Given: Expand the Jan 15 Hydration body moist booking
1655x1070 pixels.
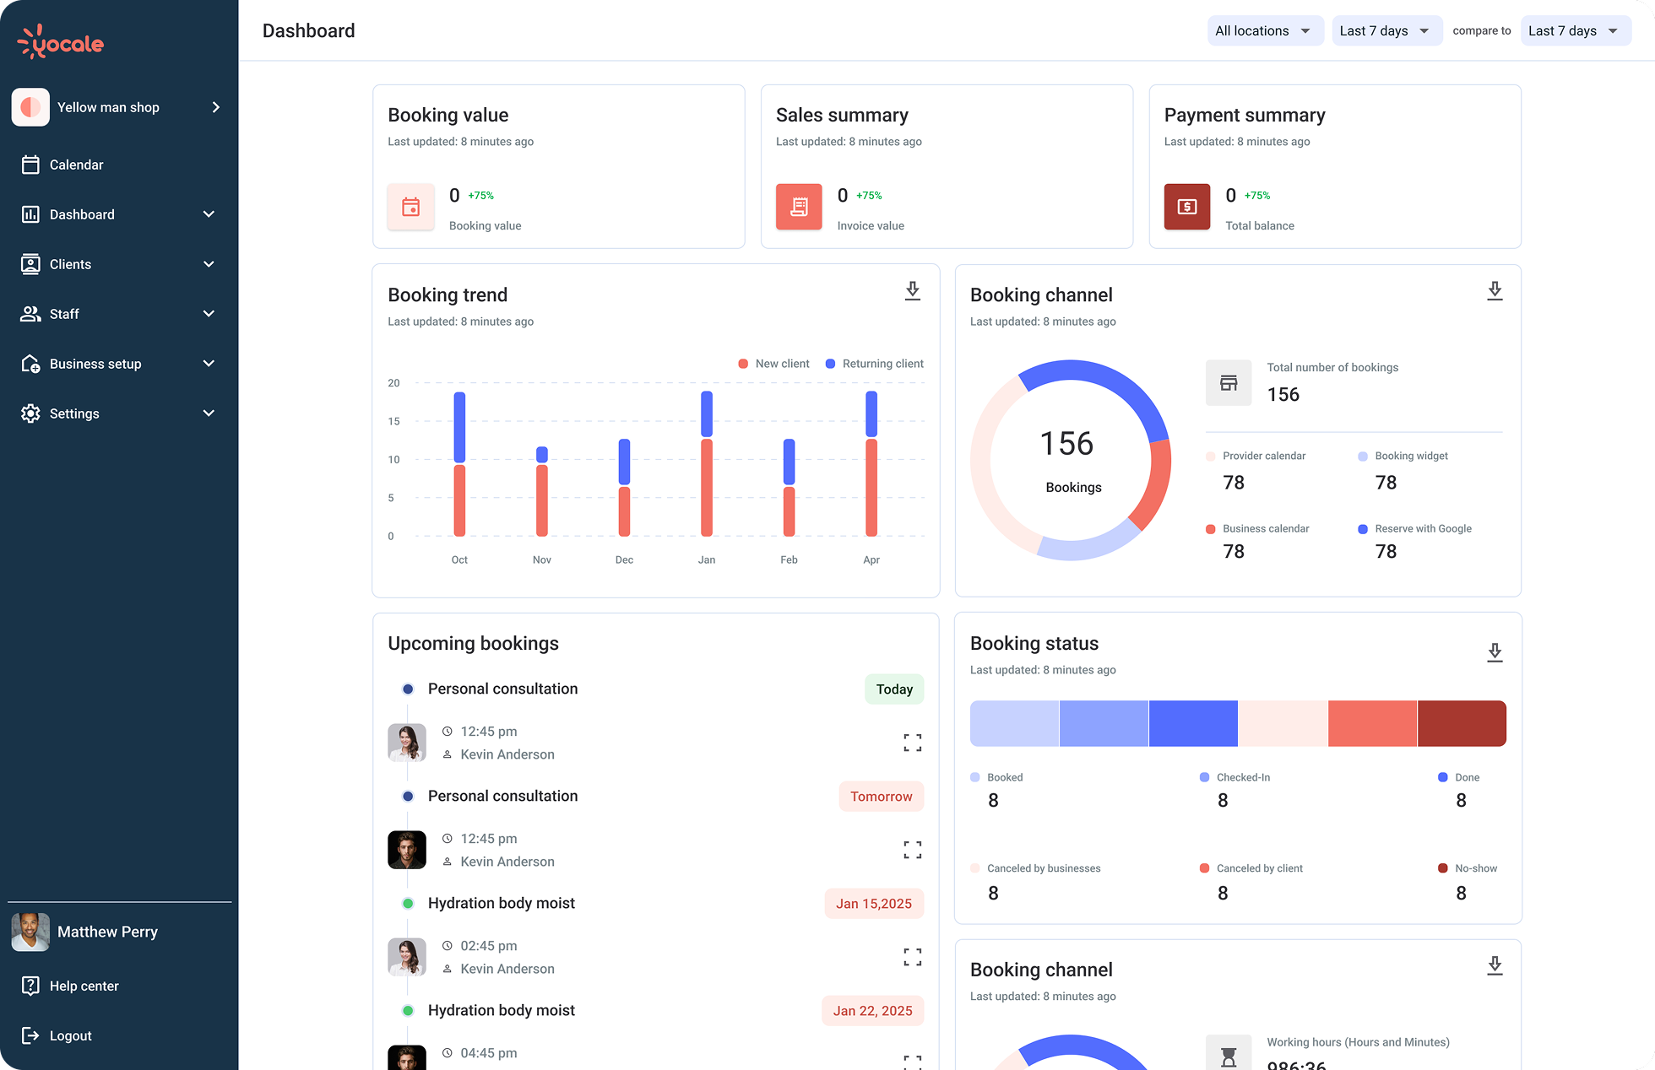Looking at the screenshot, I should (913, 957).
